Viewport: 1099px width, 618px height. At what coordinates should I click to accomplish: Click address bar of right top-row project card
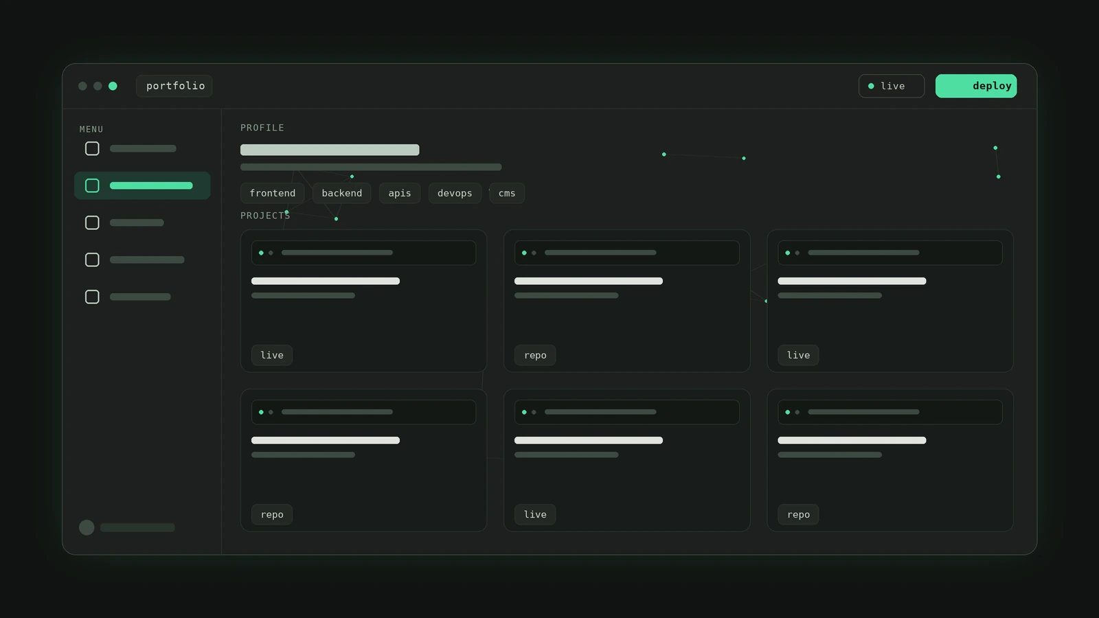pos(890,253)
